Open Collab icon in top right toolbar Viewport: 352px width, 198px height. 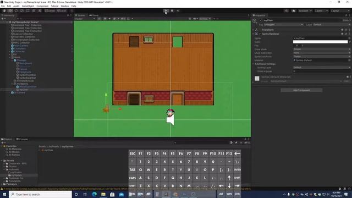(x=286, y=11)
